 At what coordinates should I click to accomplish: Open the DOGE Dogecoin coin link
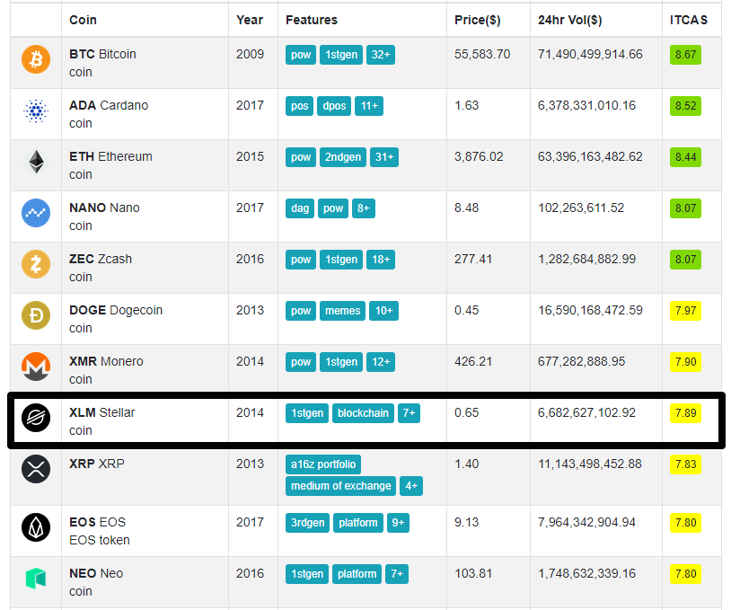coord(116,311)
